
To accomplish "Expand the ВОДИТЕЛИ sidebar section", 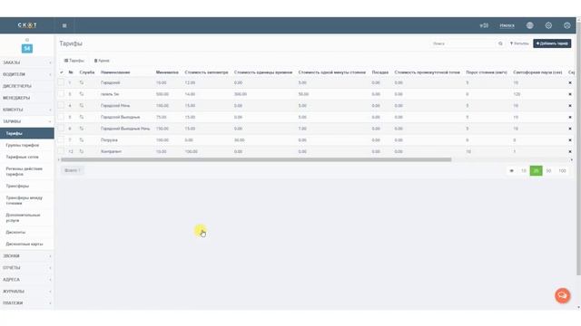I will tap(27, 74).
